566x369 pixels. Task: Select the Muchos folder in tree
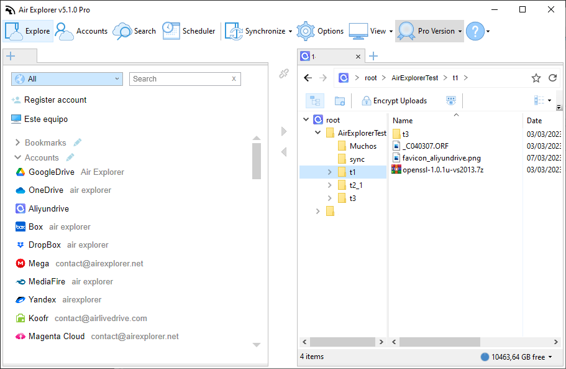point(358,146)
